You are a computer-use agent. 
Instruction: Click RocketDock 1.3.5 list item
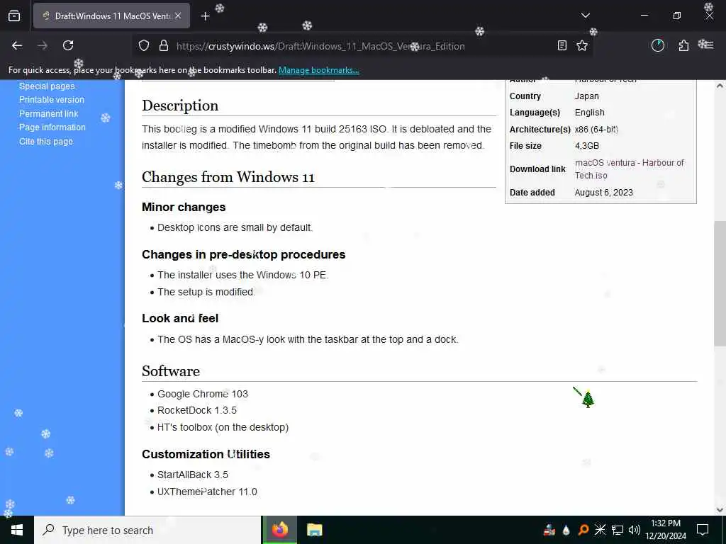[197, 410]
